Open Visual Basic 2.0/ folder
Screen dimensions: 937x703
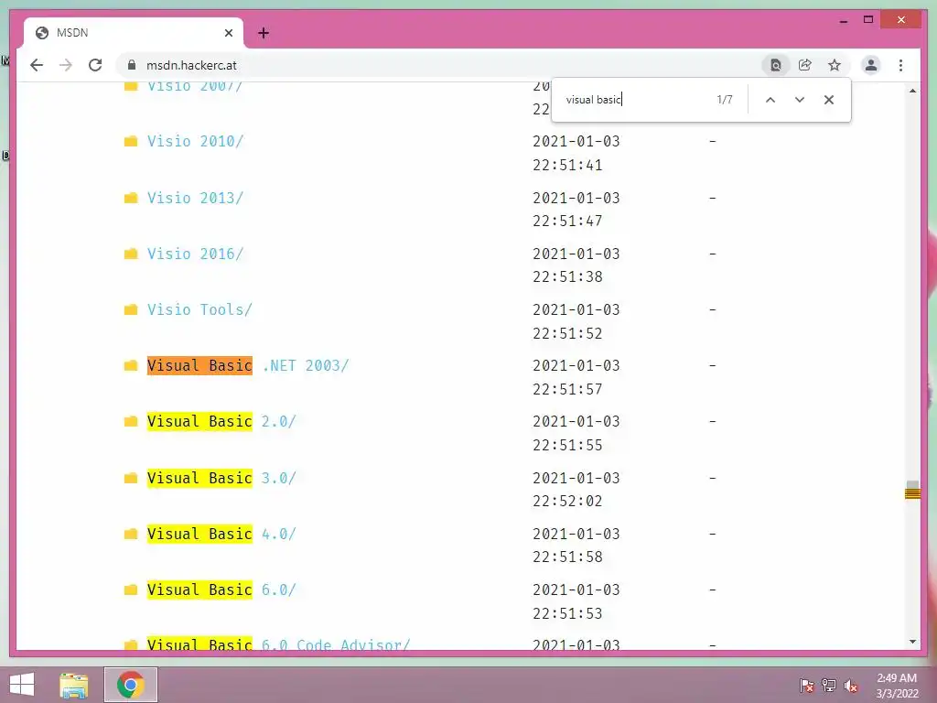point(221,421)
